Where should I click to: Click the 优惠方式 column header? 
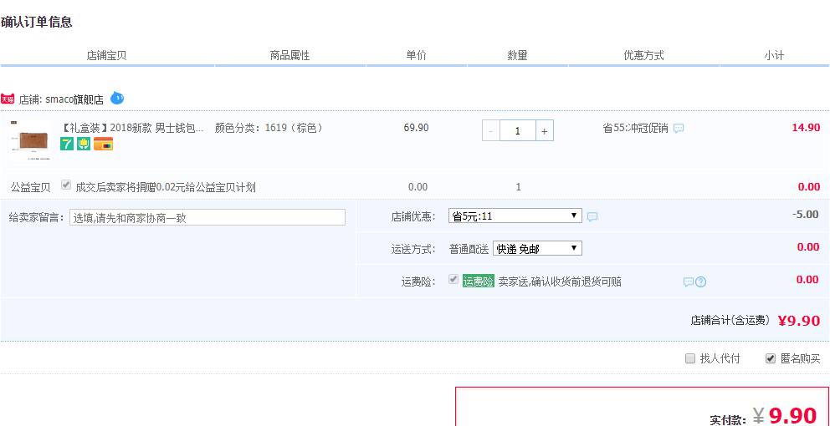(643, 55)
